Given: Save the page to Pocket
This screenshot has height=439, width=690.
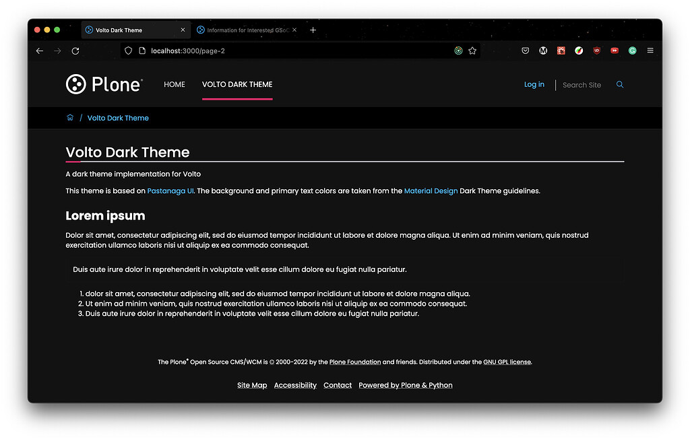Looking at the screenshot, I should click(x=525, y=50).
